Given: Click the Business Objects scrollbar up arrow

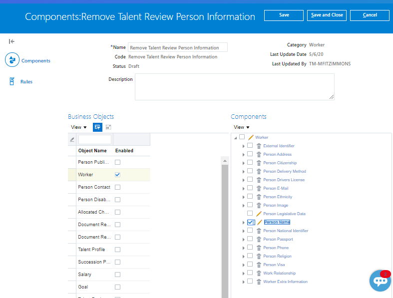Looking at the screenshot, I should click(225, 161).
